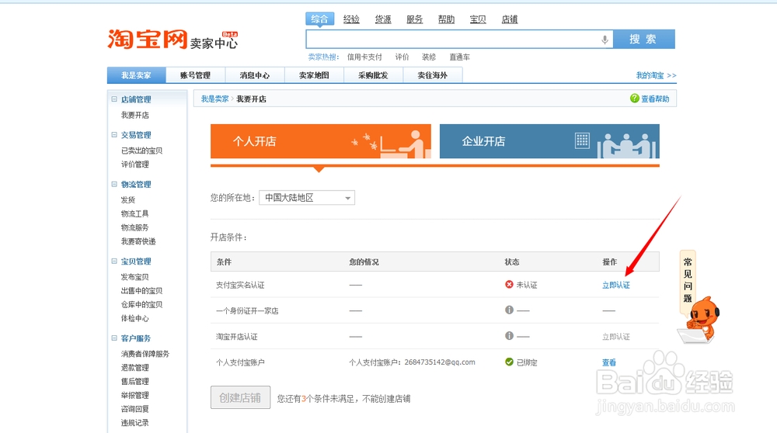Select the 店铺 search tab

(x=510, y=19)
